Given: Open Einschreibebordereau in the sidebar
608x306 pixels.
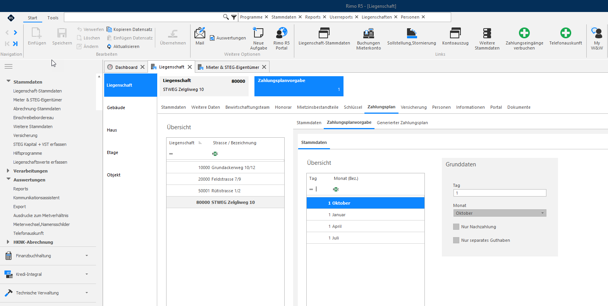Looking at the screenshot, I should (x=33, y=118).
